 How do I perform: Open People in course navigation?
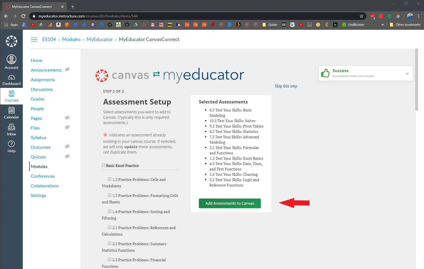pyautogui.click(x=37, y=109)
